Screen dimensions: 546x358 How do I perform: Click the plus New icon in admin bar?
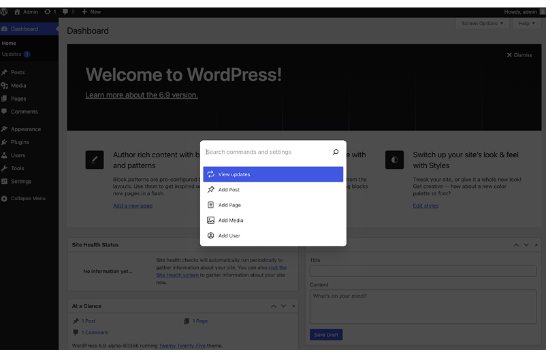coord(84,12)
